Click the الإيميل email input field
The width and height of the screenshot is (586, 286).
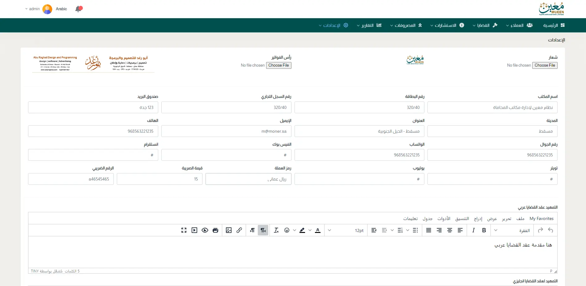226,131
